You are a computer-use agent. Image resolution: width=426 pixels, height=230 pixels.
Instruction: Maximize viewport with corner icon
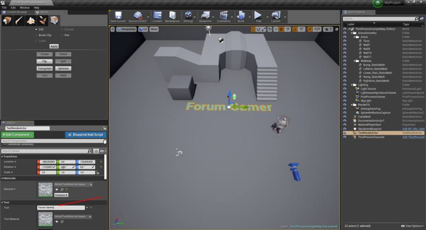pos(337,29)
